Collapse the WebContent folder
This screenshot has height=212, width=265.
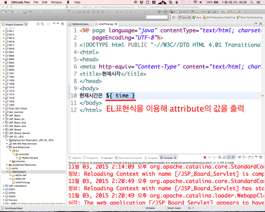coord(7,172)
